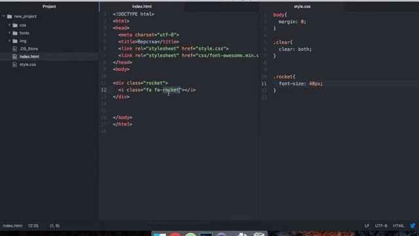Click the selected word rocket in fa-rocket
Viewport: 419px width, 236px height.
click(172, 90)
